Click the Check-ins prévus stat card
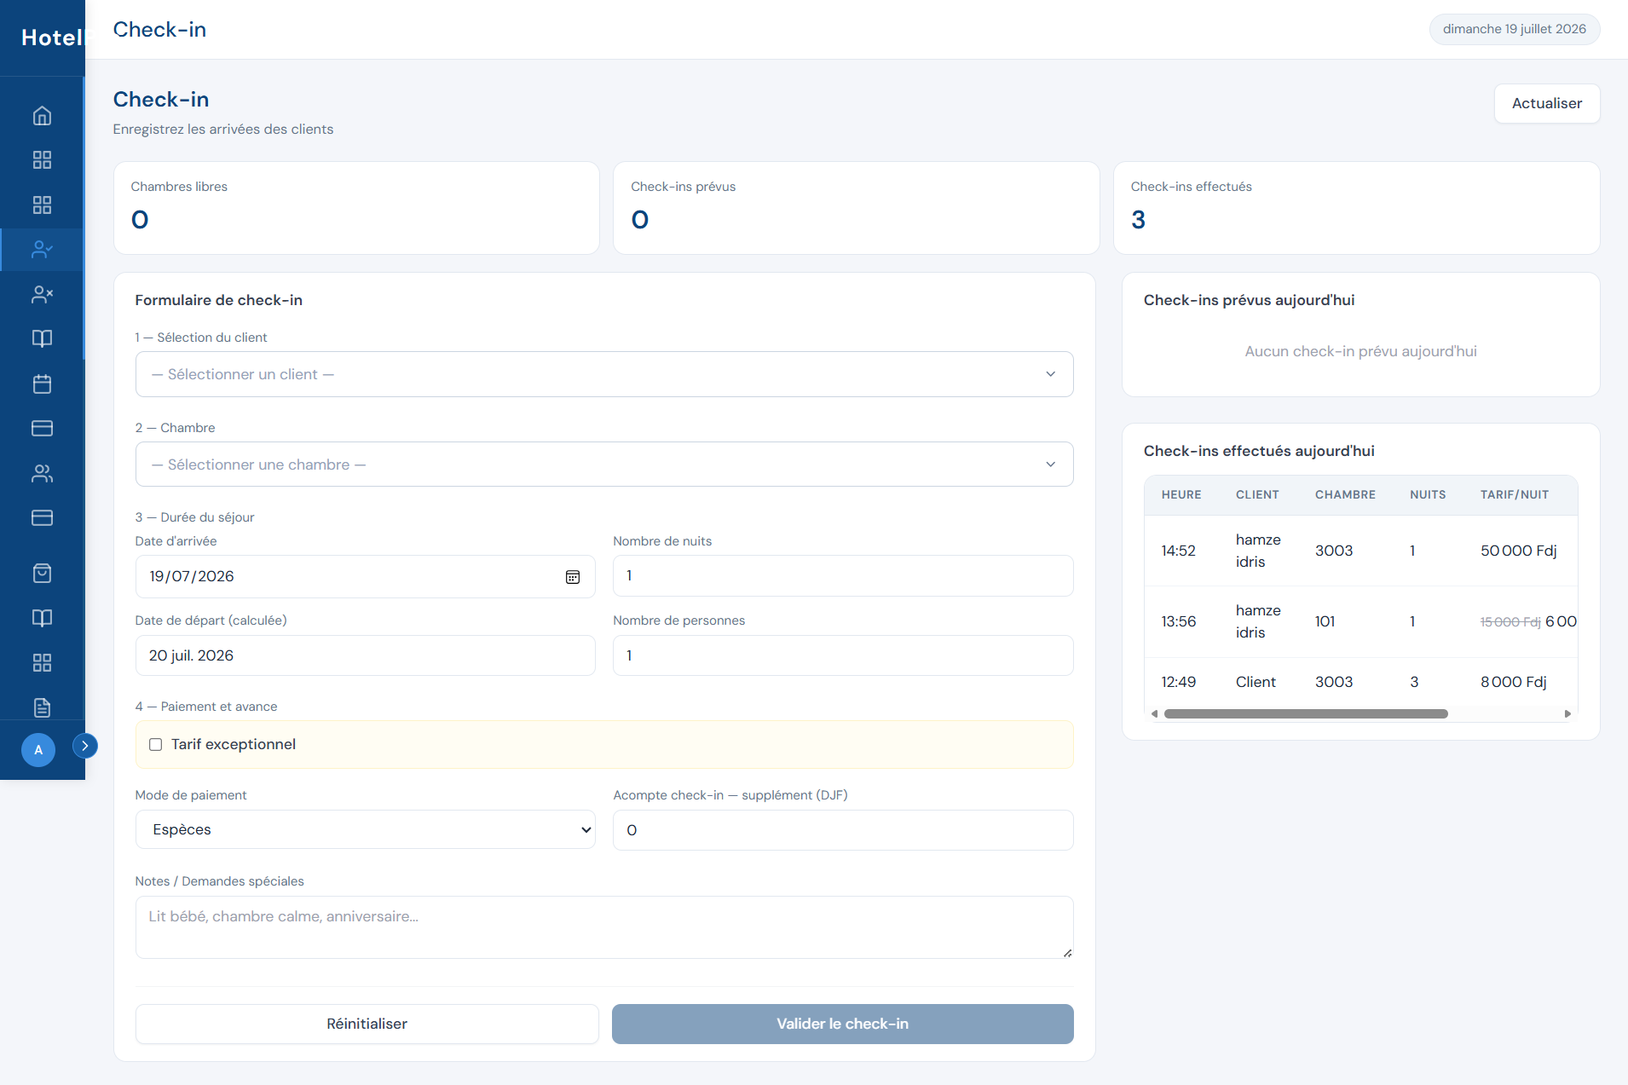Viewport: 1628px width, 1085px height. click(x=856, y=208)
